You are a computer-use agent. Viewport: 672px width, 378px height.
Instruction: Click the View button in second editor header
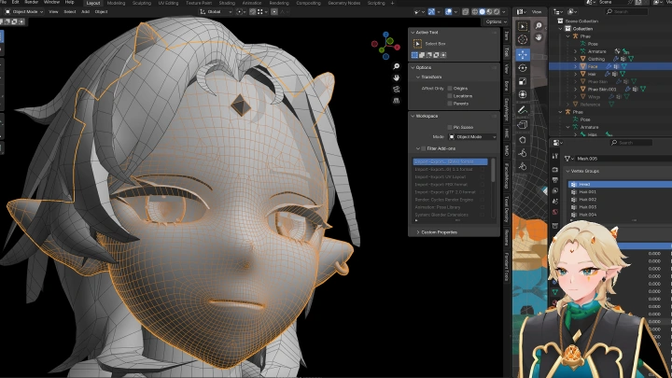coord(537,12)
